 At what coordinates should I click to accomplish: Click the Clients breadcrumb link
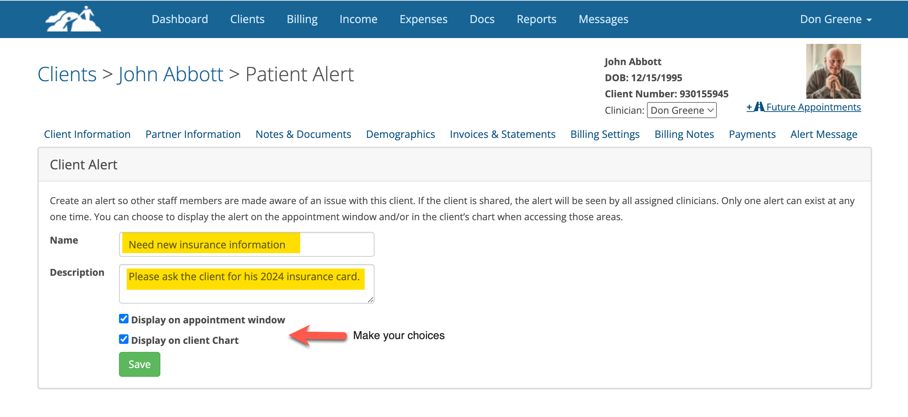click(x=67, y=74)
